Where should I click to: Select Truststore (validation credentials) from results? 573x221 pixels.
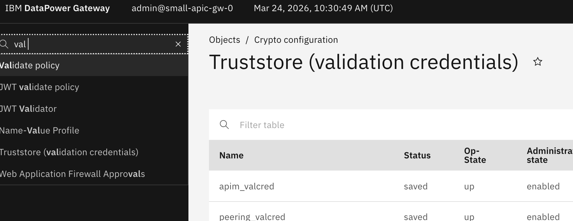[x=69, y=152]
